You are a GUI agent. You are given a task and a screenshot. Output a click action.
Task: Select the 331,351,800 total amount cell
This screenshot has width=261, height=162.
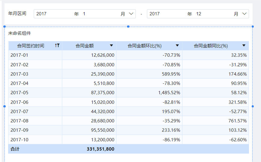click(101, 149)
